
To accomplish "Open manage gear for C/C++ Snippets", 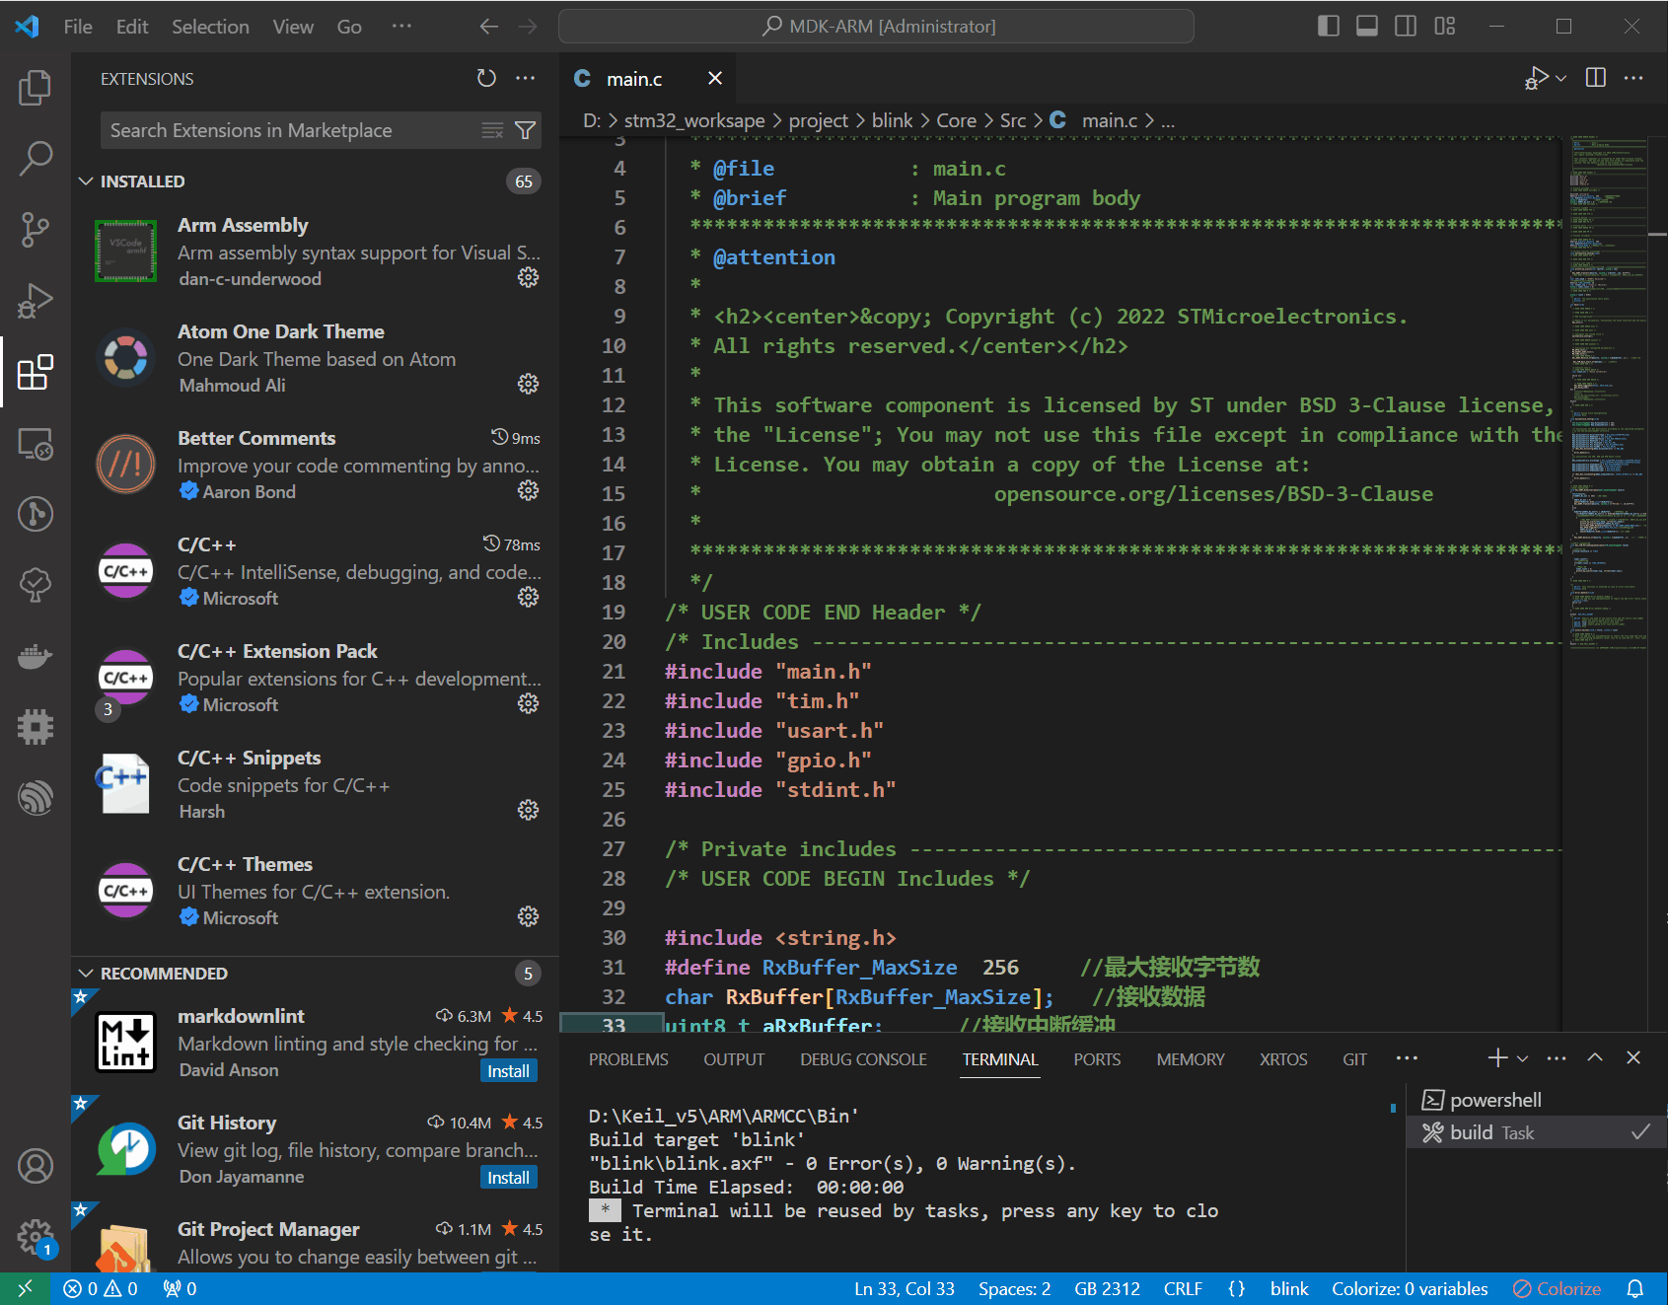I will [x=529, y=810].
